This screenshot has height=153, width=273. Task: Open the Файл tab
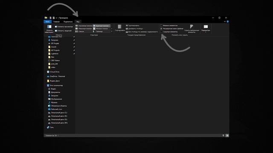click(x=47, y=22)
